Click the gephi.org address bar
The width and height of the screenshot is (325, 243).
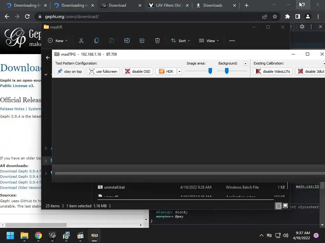click(x=149, y=16)
